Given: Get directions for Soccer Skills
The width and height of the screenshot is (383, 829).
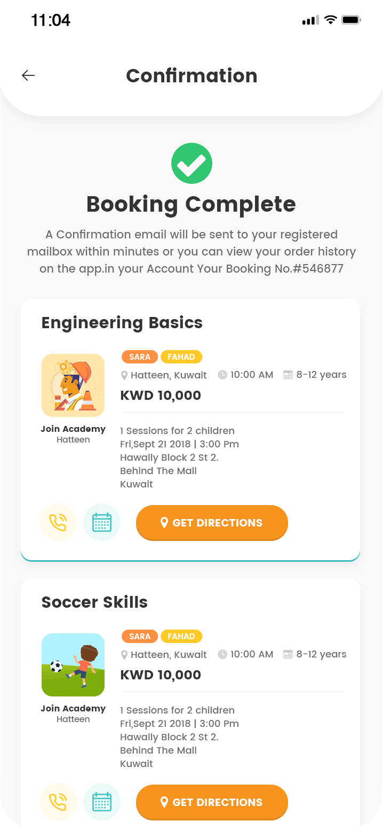Looking at the screenshot, I should tap(212, 802).
